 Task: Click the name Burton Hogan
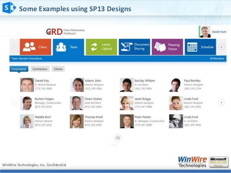click(x=44, y=99)
